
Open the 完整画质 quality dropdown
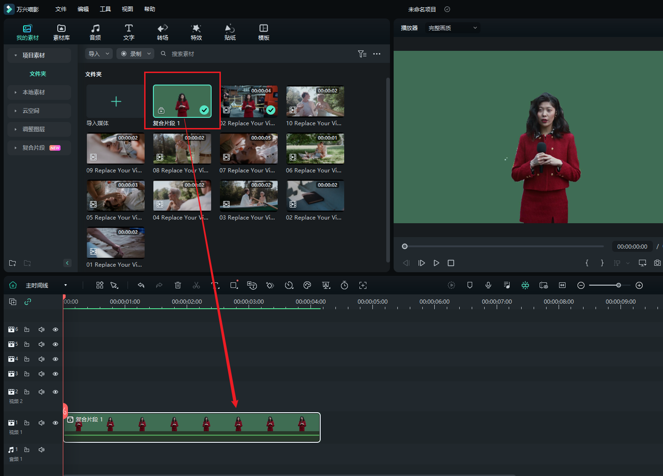pyautogui.click(x=452, y=28)
